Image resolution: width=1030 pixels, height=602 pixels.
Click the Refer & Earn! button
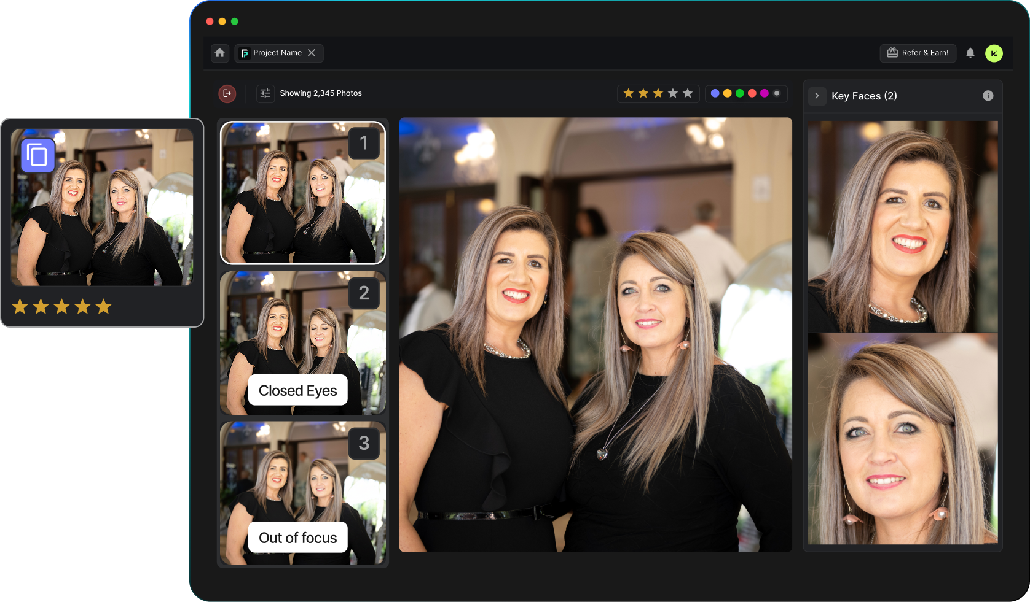click(x=918, y=53)
